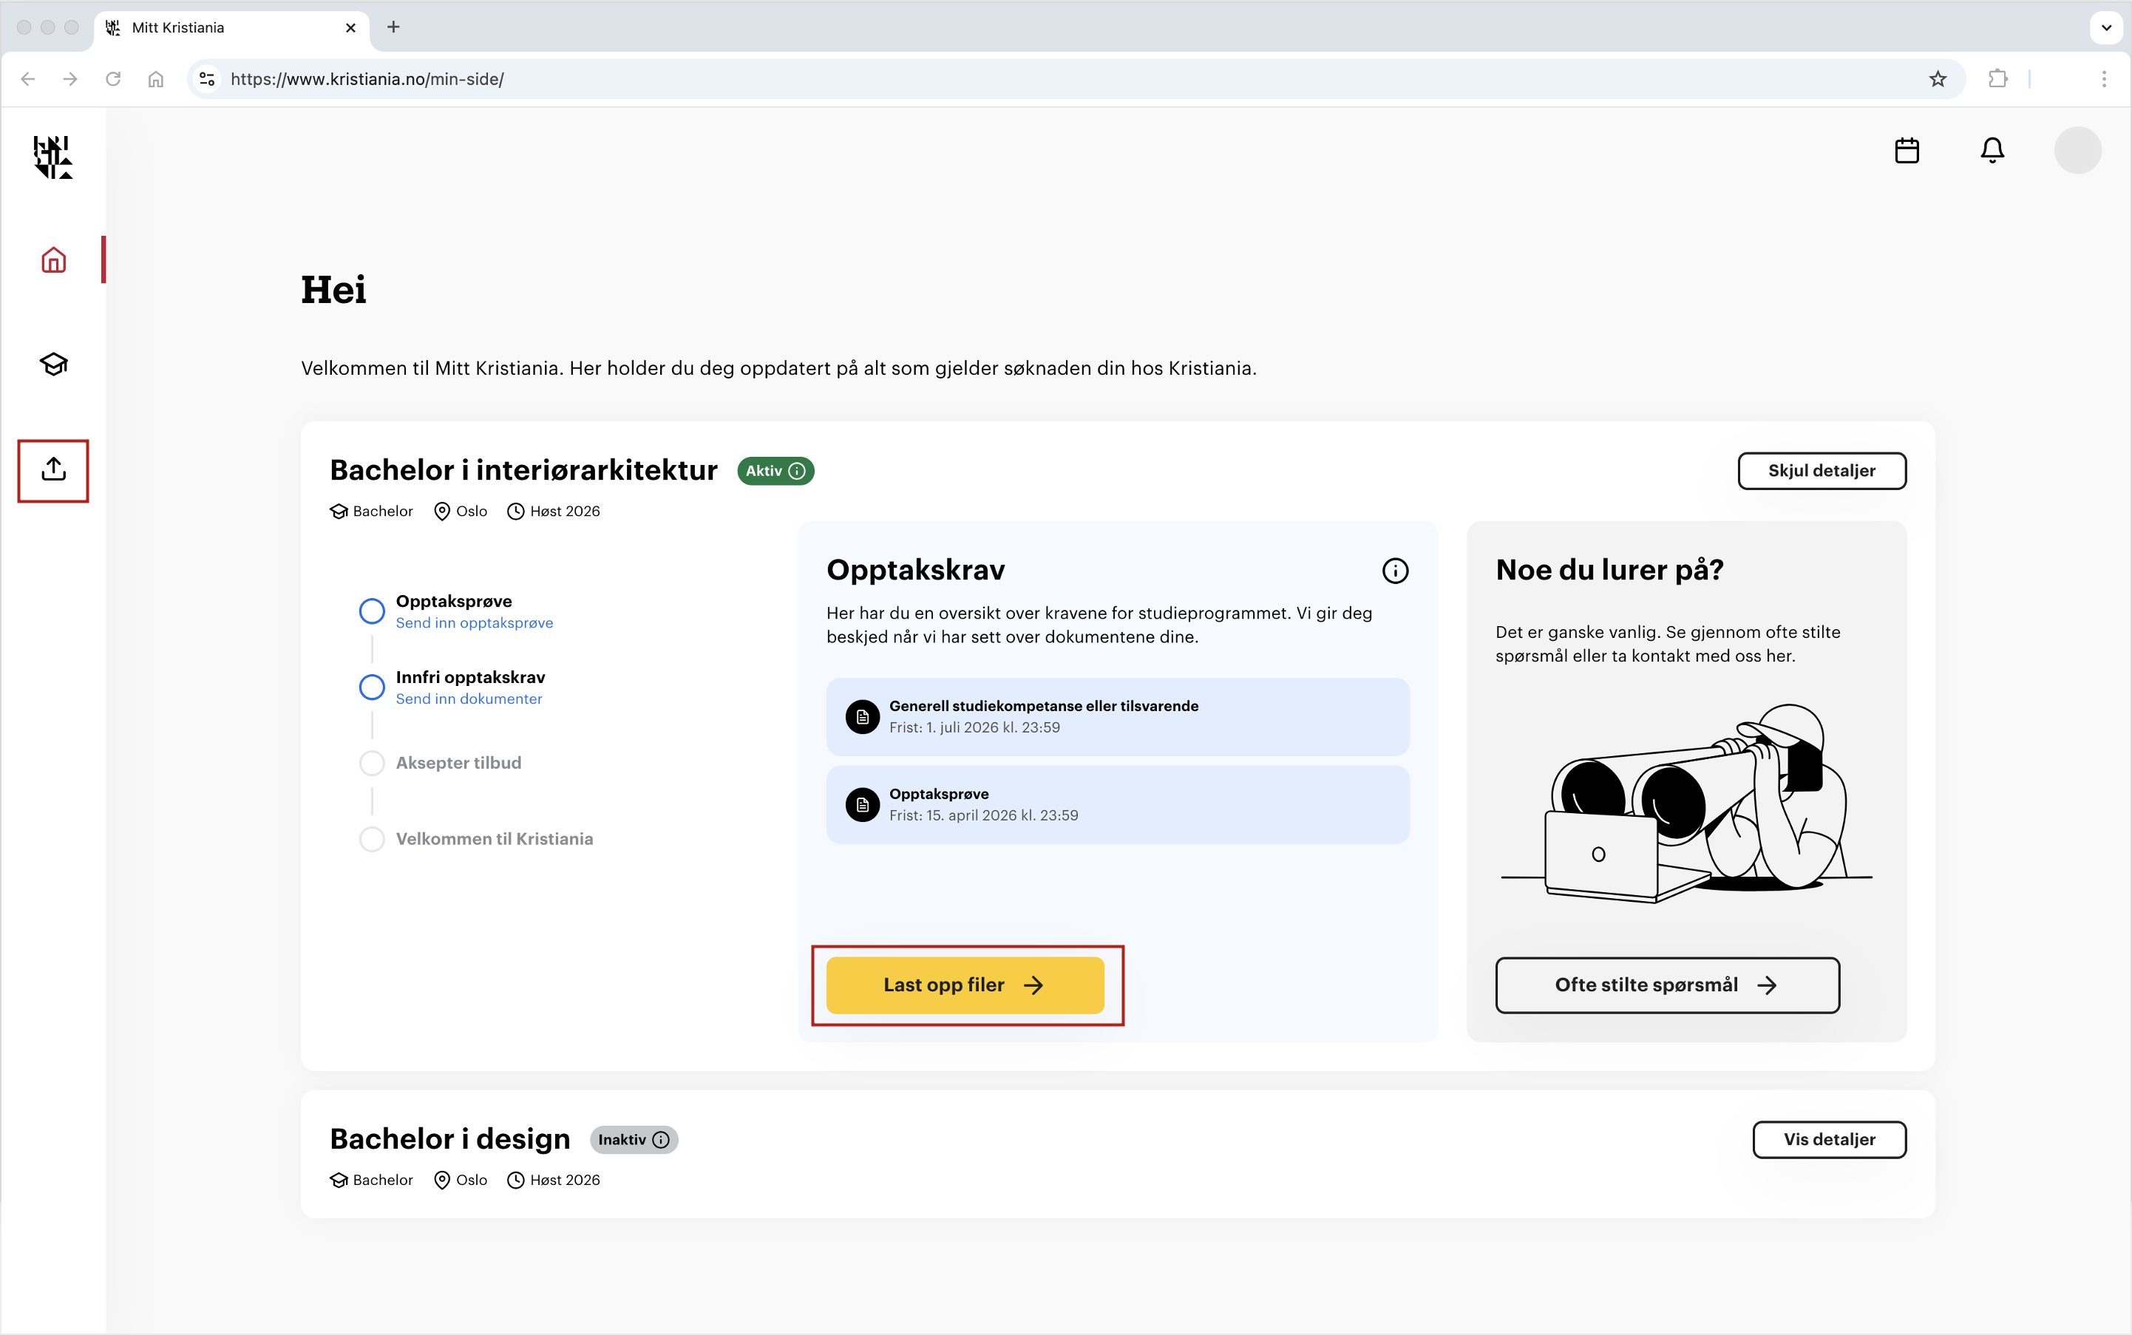
Task: Click the graduation cap sidebar icon
Action: [x=53, y=364]
